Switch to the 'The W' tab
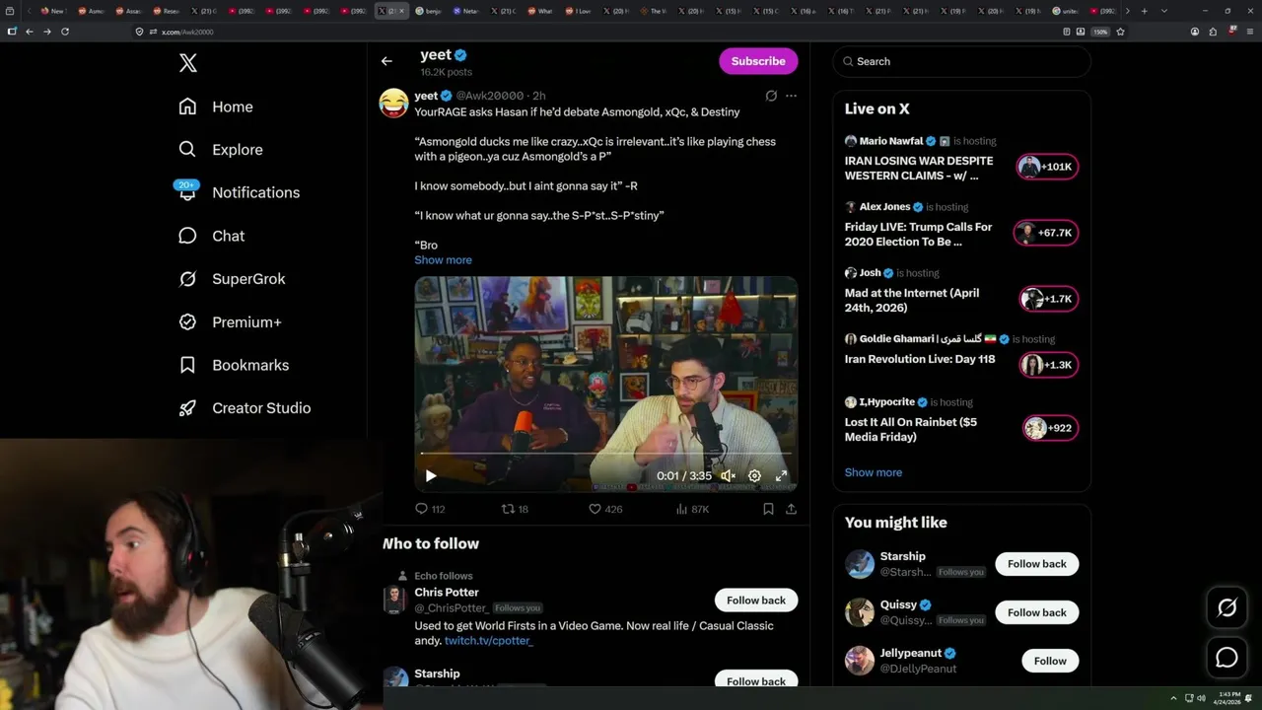The height and width of the screenshot is (710, 1262). [x=653, y=11]
